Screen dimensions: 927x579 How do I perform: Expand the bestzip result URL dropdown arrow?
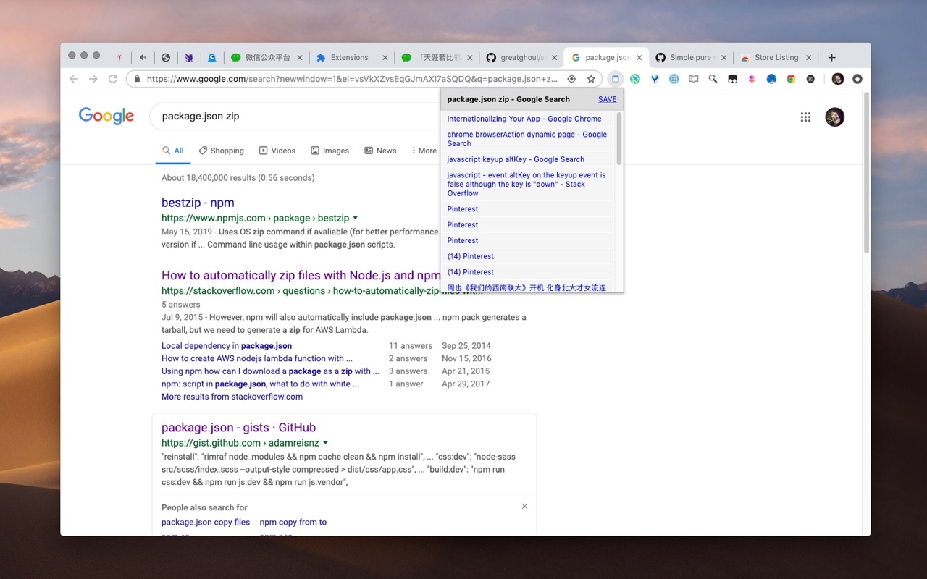[x=355, y=218]
